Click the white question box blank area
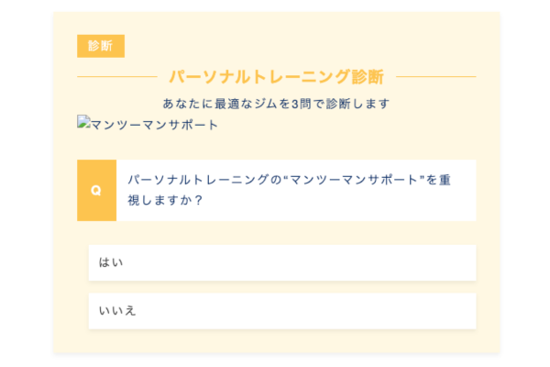 coord(367,202)
